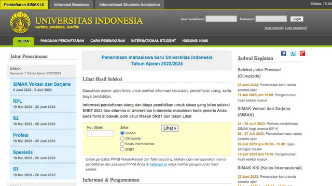The height and width of the screenshot is (186, 332).
Task: Switch to Informasi Beasiswa tab
Action: (x=72, y=5)
